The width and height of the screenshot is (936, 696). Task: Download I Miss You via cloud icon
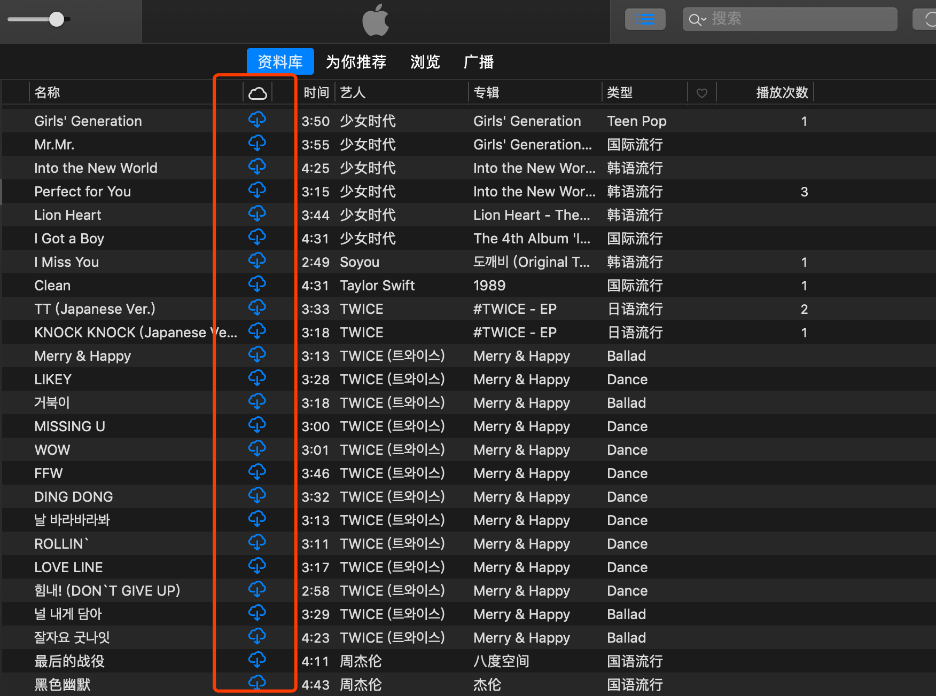(x=257, y=261)
